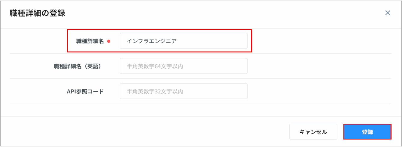Click empty area below the API参照コード row
The image size is (402, 147).
(x=198, y=110)
